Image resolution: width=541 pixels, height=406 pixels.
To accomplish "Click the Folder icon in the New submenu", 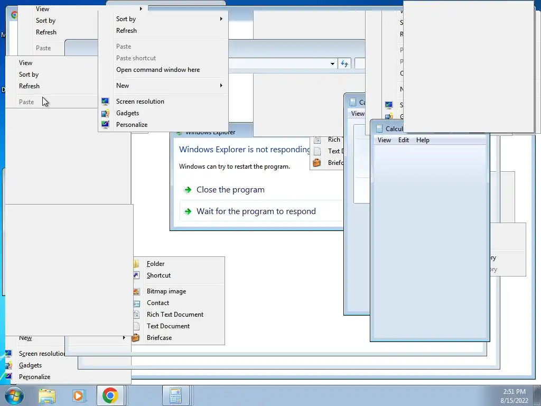I will click(137, 264).
